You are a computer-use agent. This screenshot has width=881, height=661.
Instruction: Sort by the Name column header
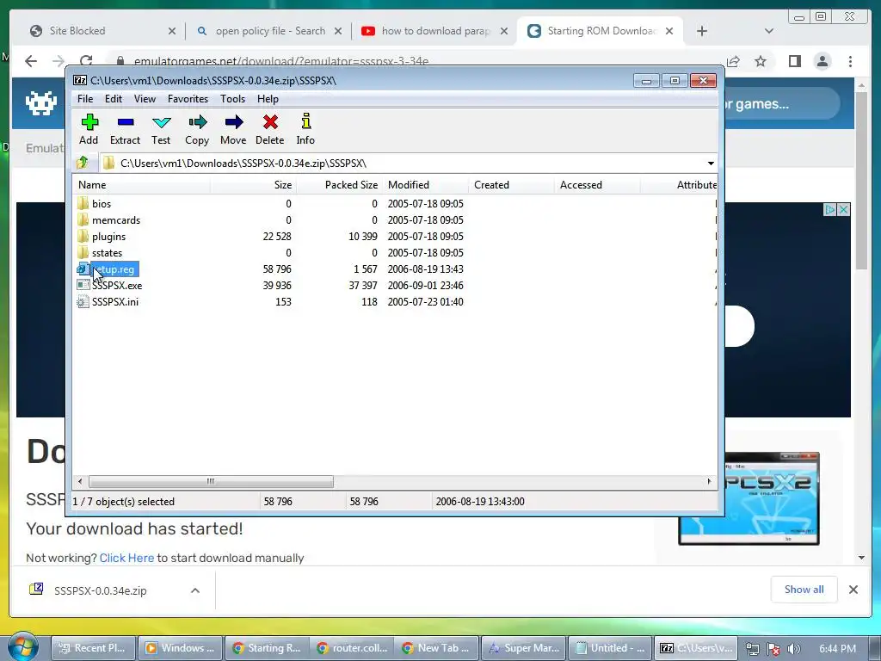141,185
